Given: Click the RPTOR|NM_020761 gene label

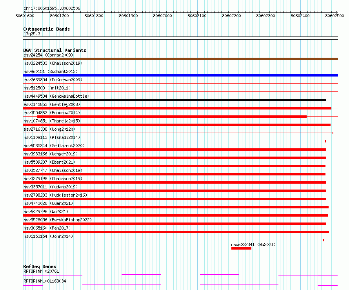Looking at the screenshot, I should pos(41,271).
